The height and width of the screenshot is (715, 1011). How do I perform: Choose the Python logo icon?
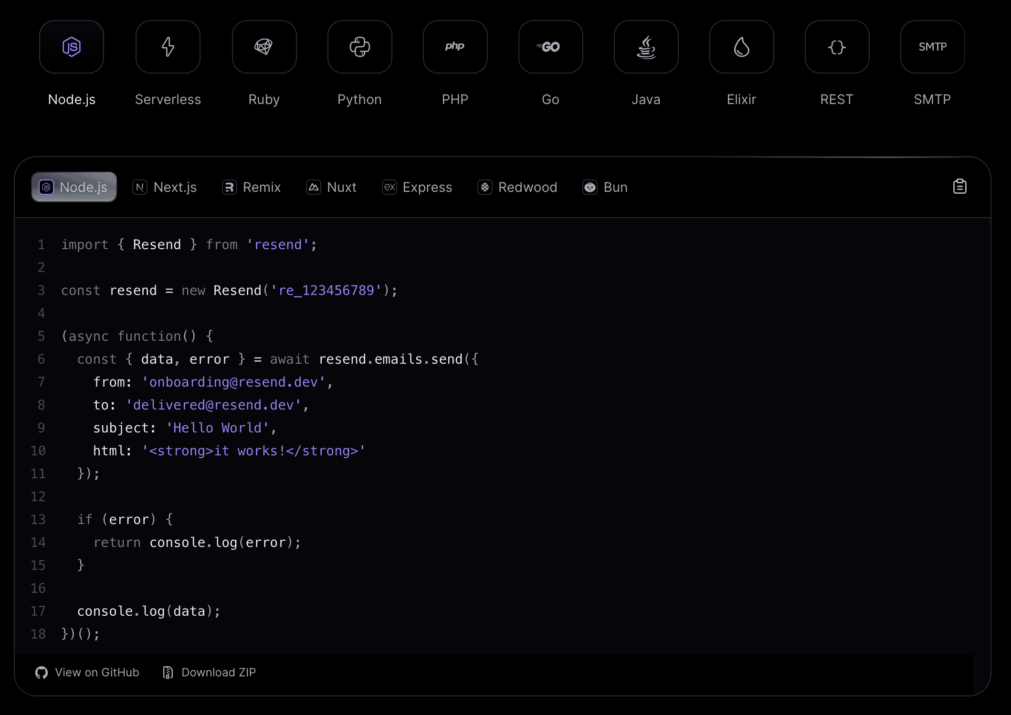(x=360, y=47)
